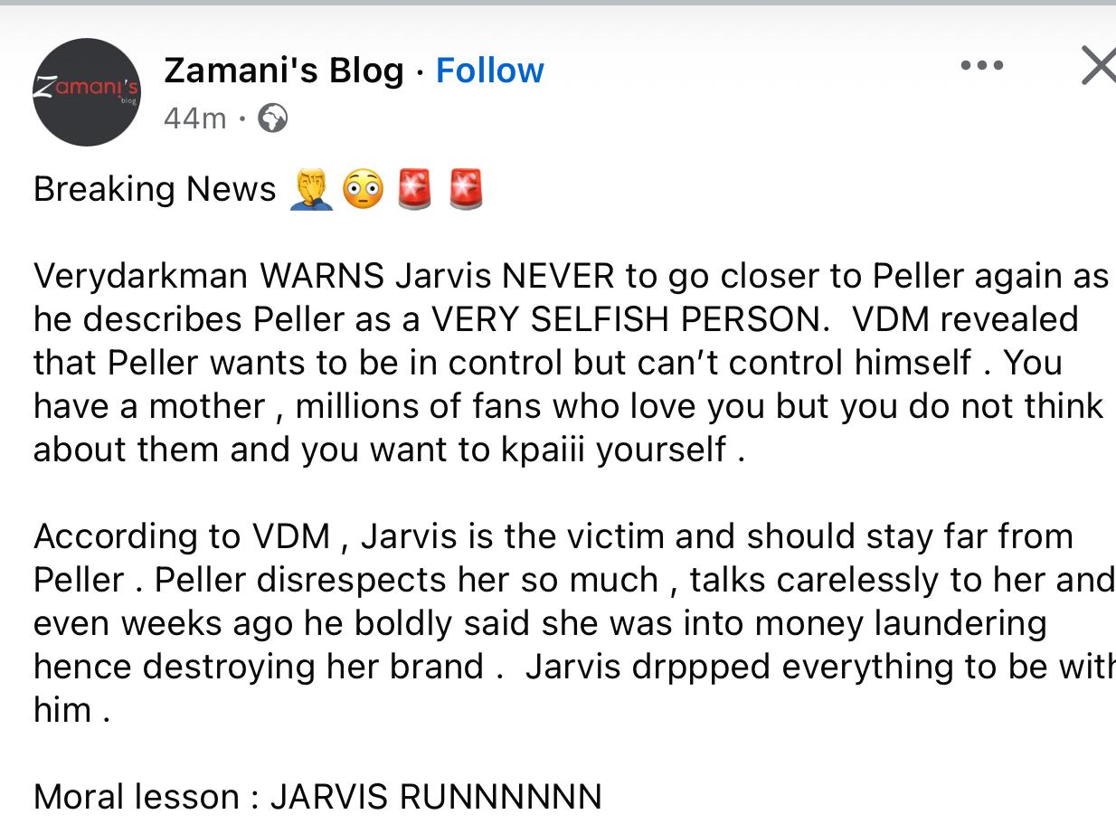Image resolution: width=1116 pixels, height=824 pixels.
Task: Click the globe public audience icon
Action: 272,118
